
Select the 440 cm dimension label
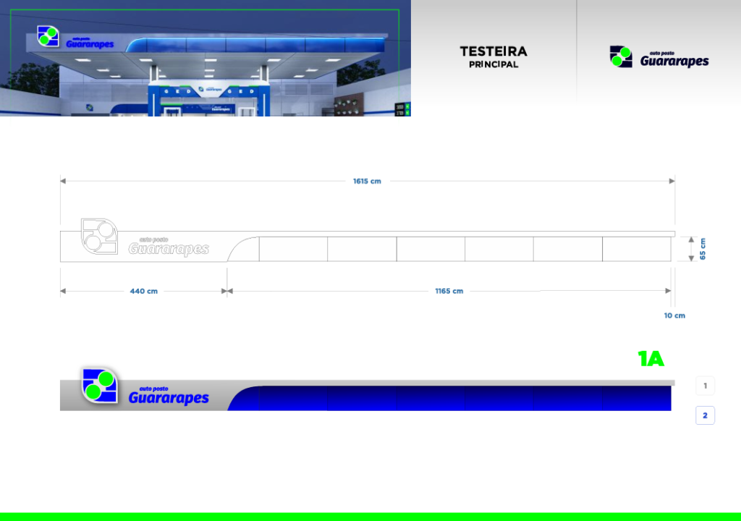pyautogui.click(x=143, y=291)
